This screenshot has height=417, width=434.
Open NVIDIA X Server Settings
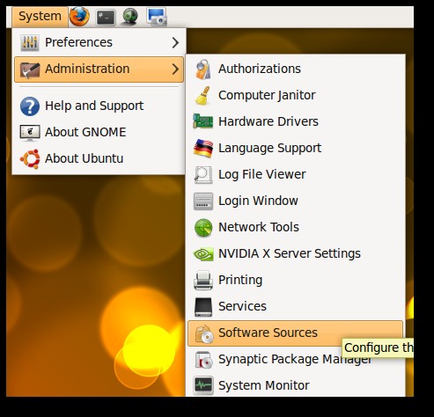coord(295,254)
